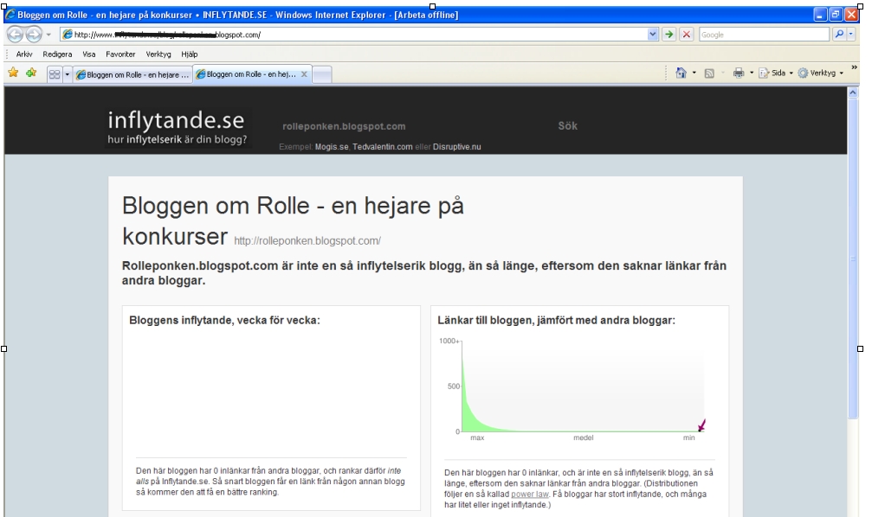Open the Mogis.se example link
872x517 pixels.
(x=332, y=147)
